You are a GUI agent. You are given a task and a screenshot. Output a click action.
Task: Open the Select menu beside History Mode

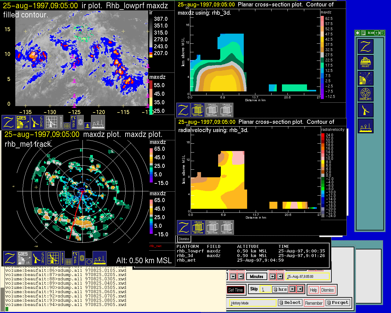coord(290,303)
